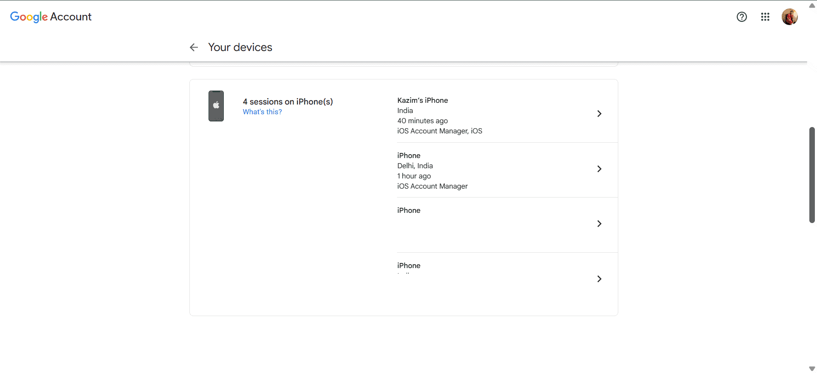817x373 pixels.
Task: Click the vertical scrollbar thumb
Action: [x=812, y=175]
